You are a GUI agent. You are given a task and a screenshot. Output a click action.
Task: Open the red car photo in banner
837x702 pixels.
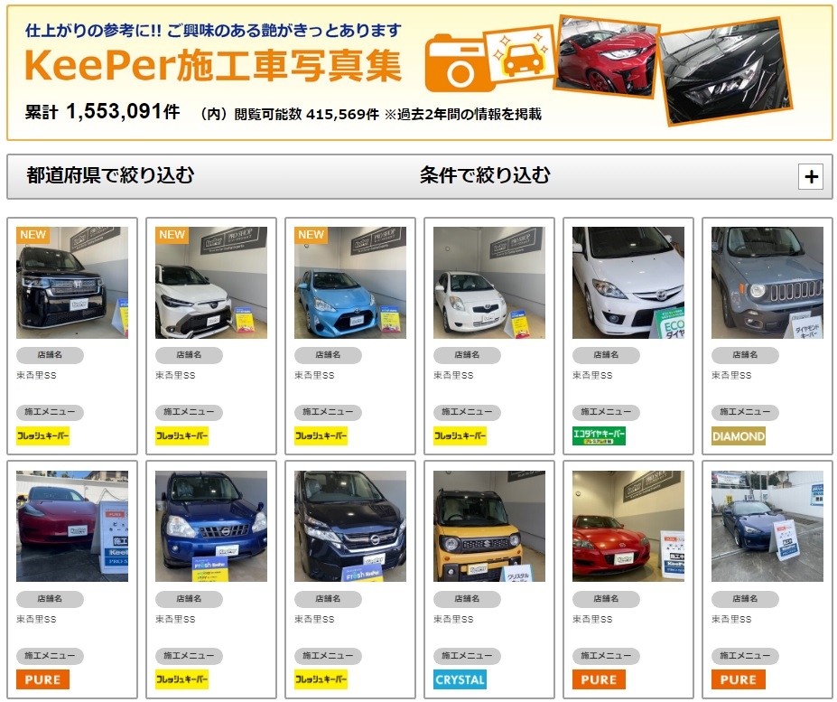[607, 57]
